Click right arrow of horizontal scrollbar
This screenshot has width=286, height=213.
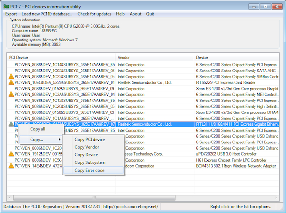click(x=276, y=198)
